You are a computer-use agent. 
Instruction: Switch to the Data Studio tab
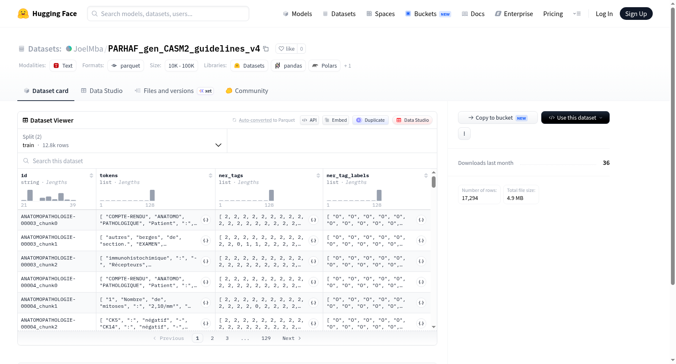pyautogui.click(x=102, y=91)
